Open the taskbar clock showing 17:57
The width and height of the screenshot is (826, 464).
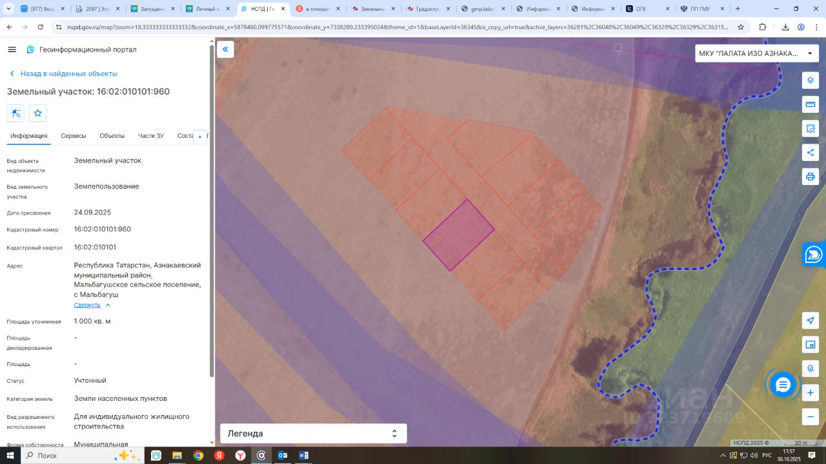(789, 456)
